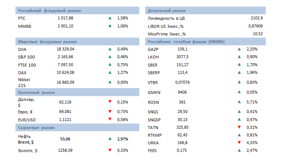This screenshot has height=159, width=290.
Task: Click the SBER ticker label
Action: click(x=153, y=65)
